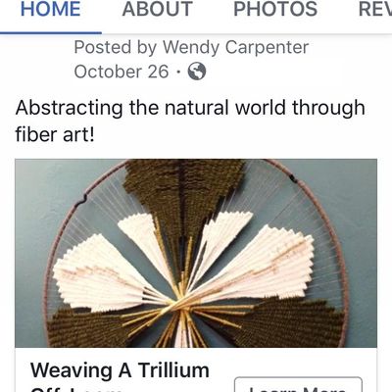Click the blue underline beneath HOME
Image resolution: width=392 pixels, height=392 pixels.
click(x=51, y=32)
